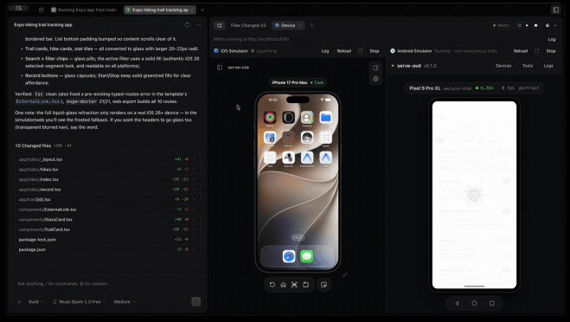The width and height of the screenshot is (570, 322).
Task: Open the Metro Log link
Action: coord(552,39)
